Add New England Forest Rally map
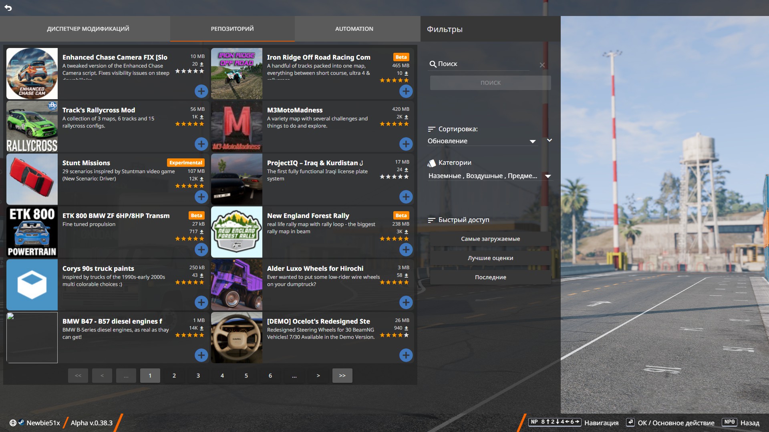The height and width of the screenshot is (432, 769). click(x=406, y=250)
